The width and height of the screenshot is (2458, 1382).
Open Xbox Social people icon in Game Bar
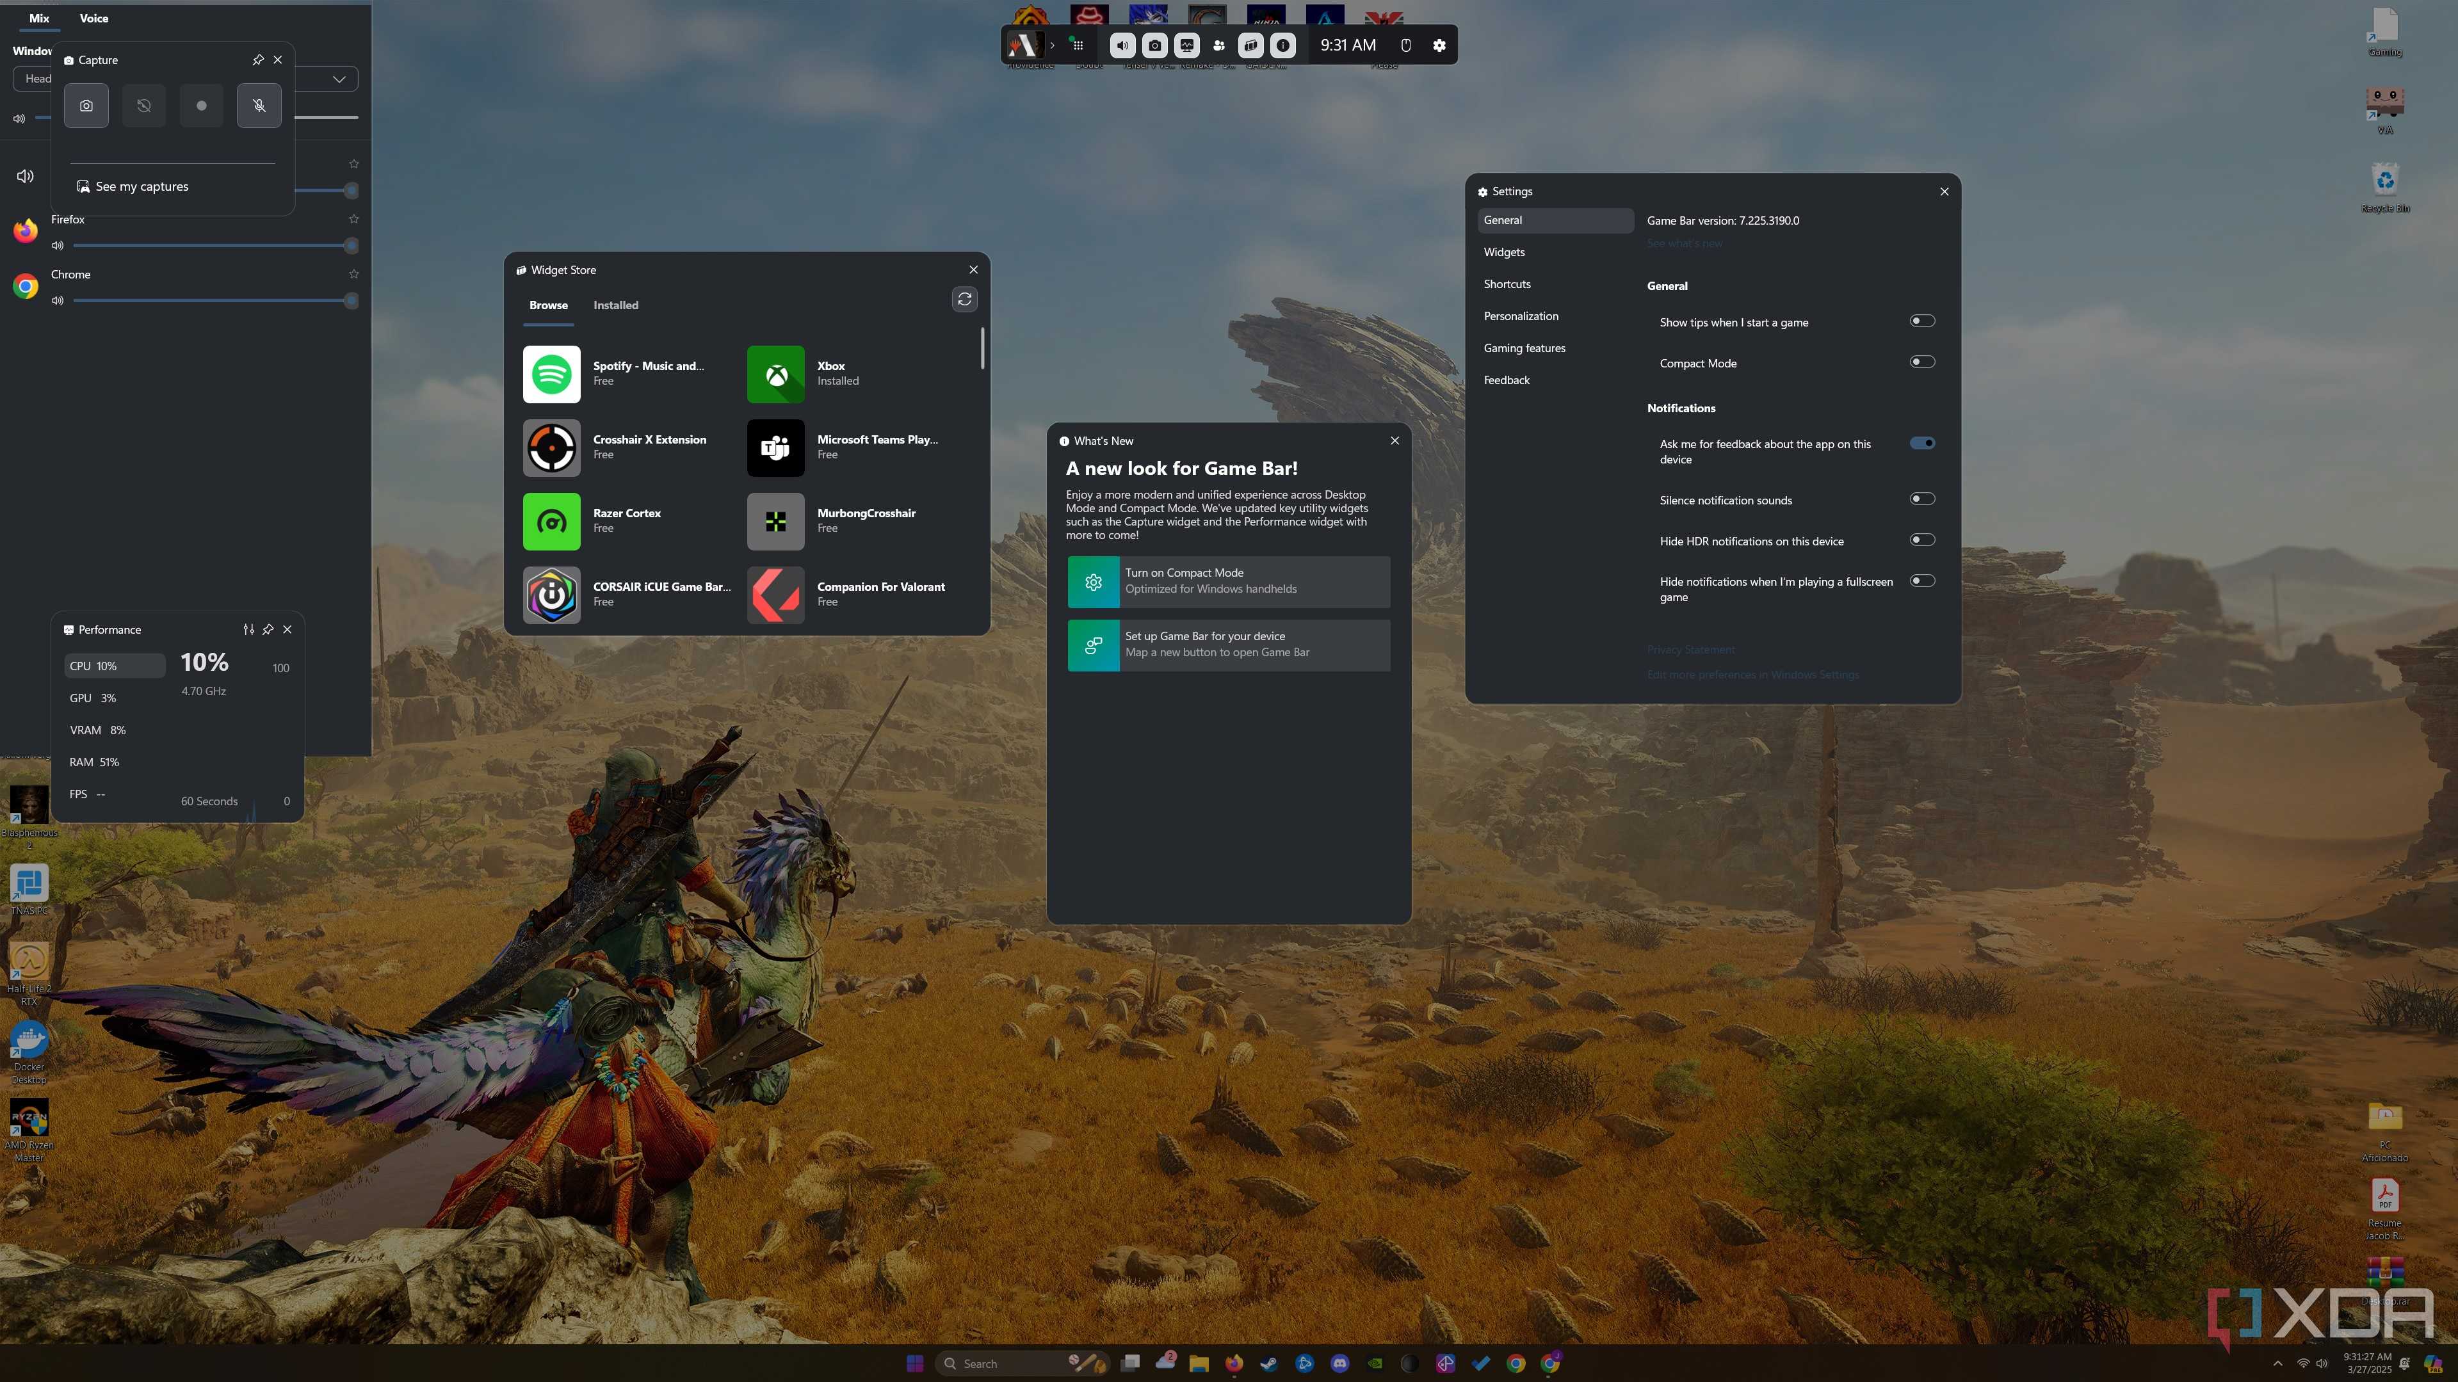click(x=1218, y=45)
